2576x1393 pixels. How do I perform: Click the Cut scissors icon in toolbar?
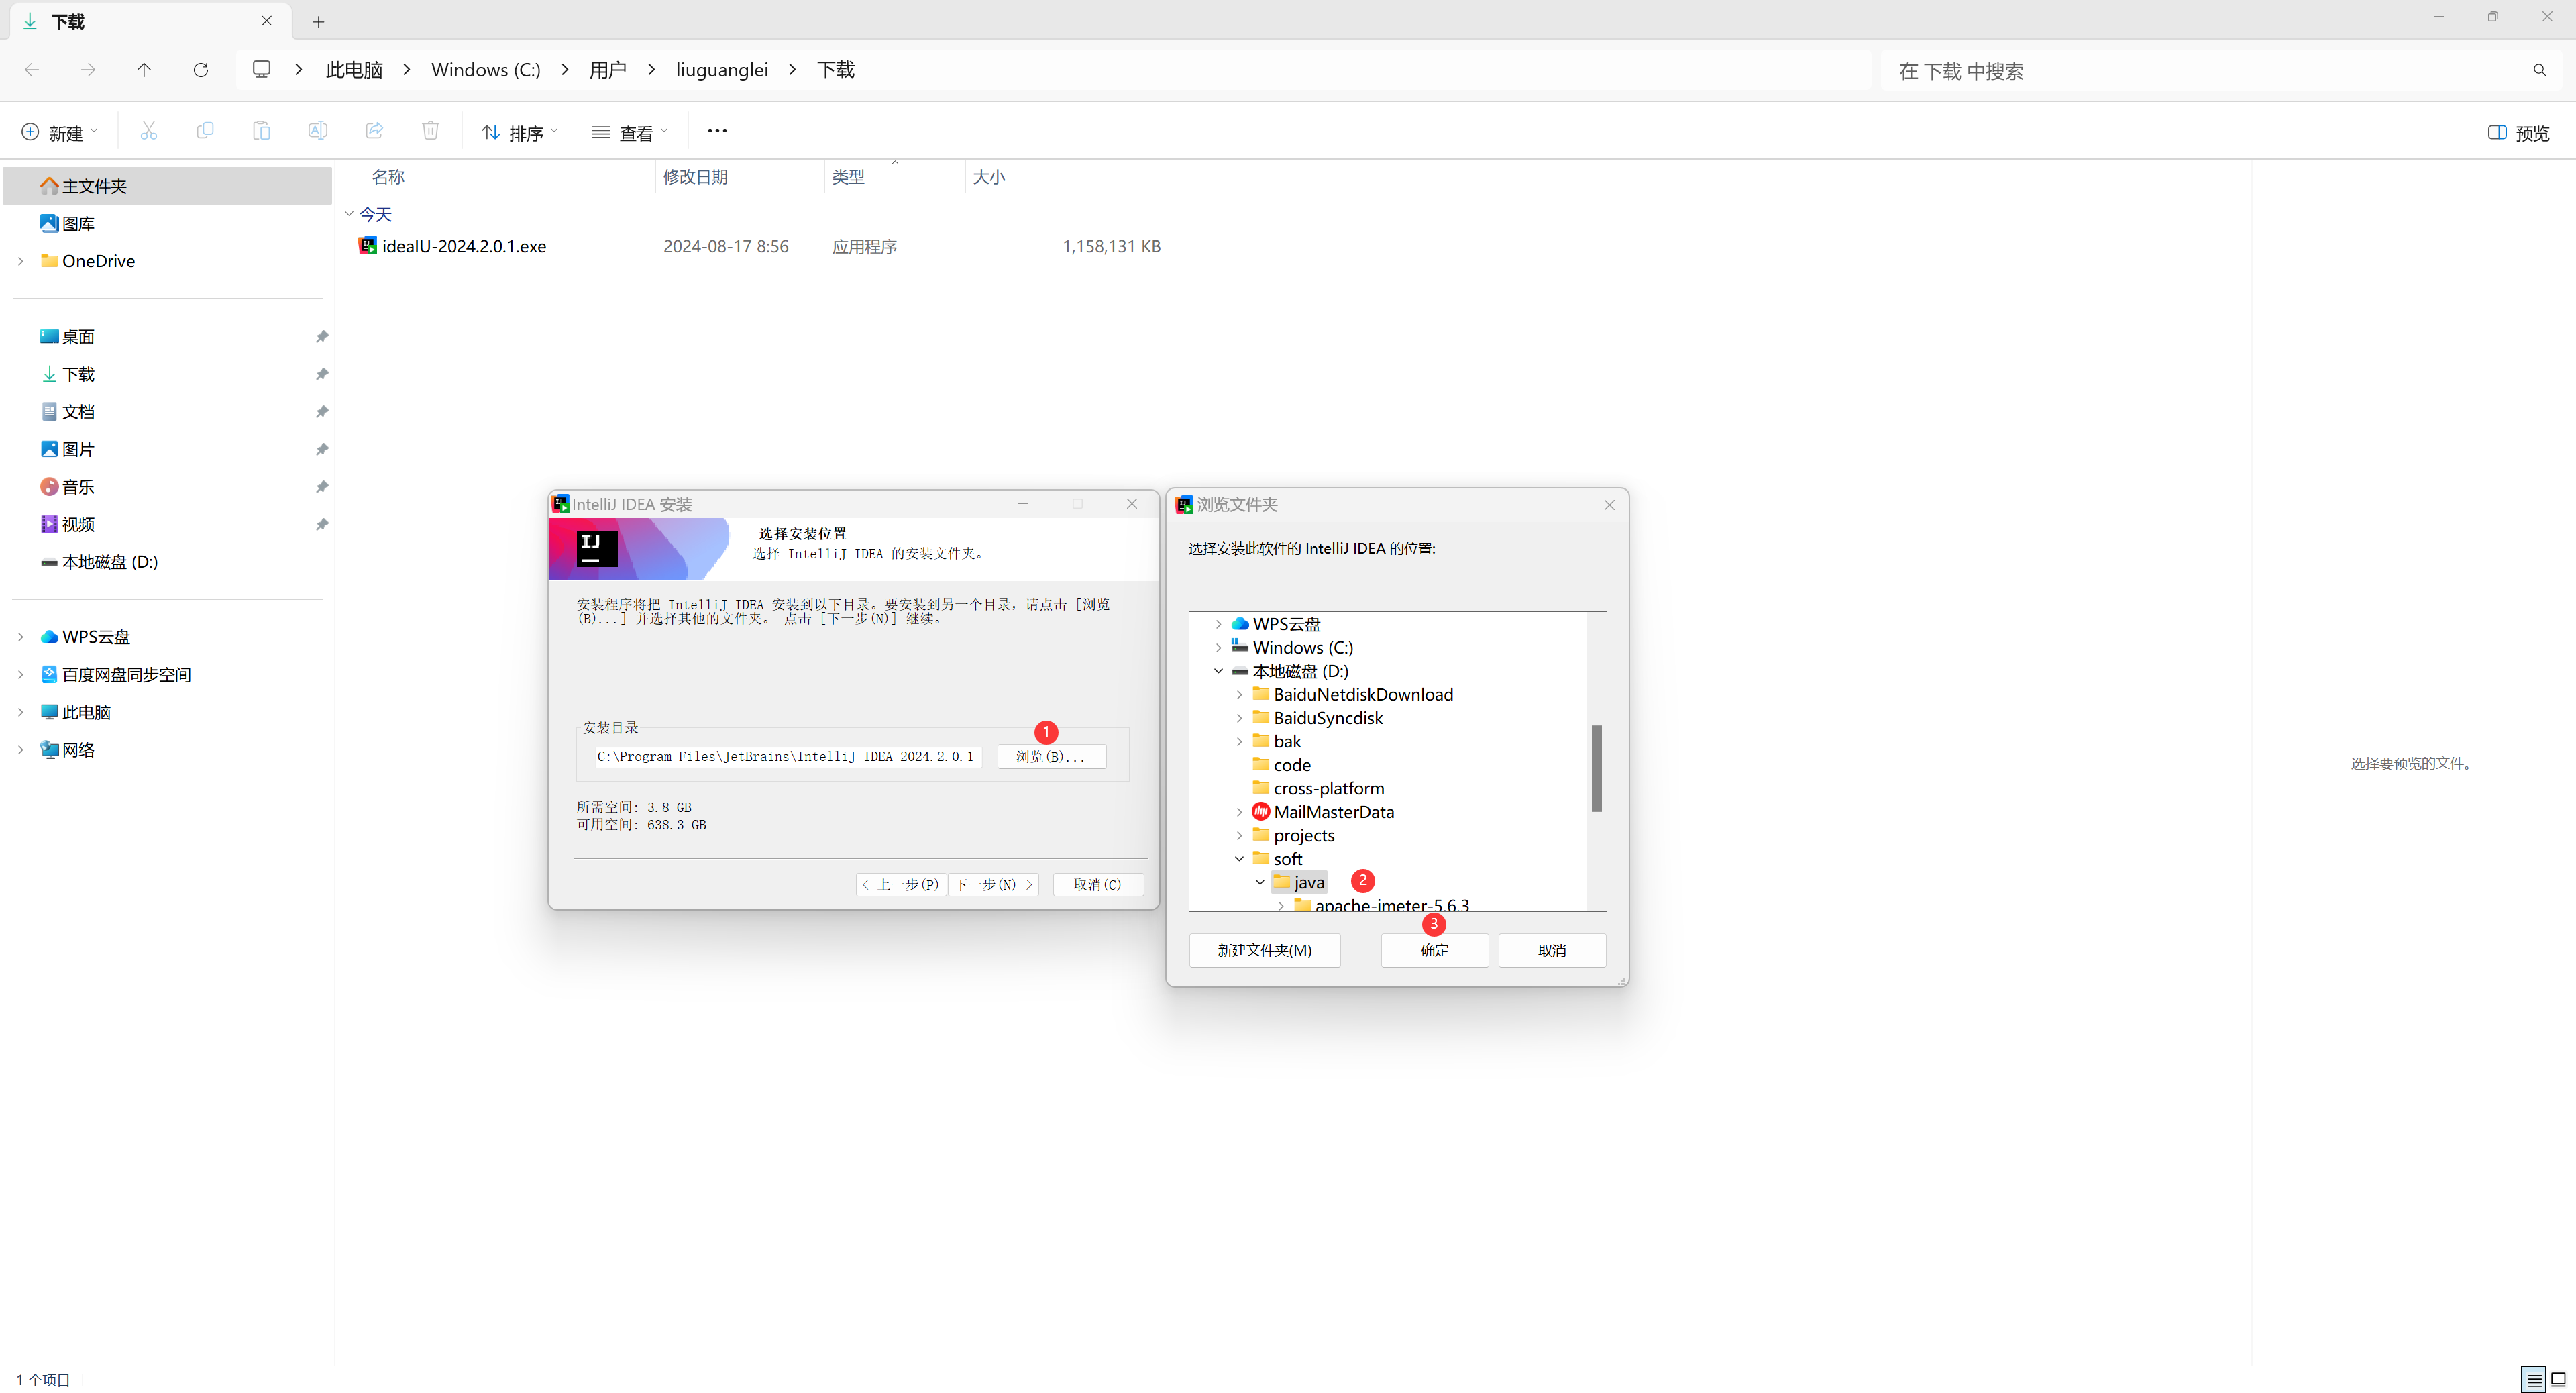tap(149, 131)
